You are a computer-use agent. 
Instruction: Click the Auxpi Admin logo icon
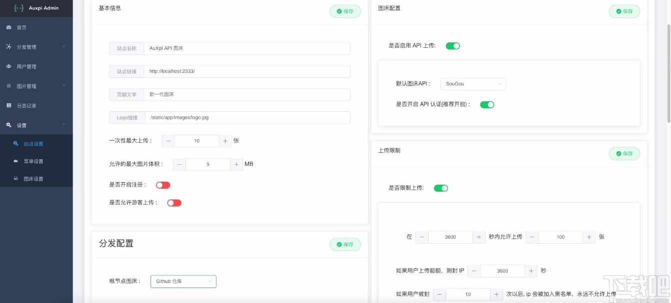coord(17,8)
